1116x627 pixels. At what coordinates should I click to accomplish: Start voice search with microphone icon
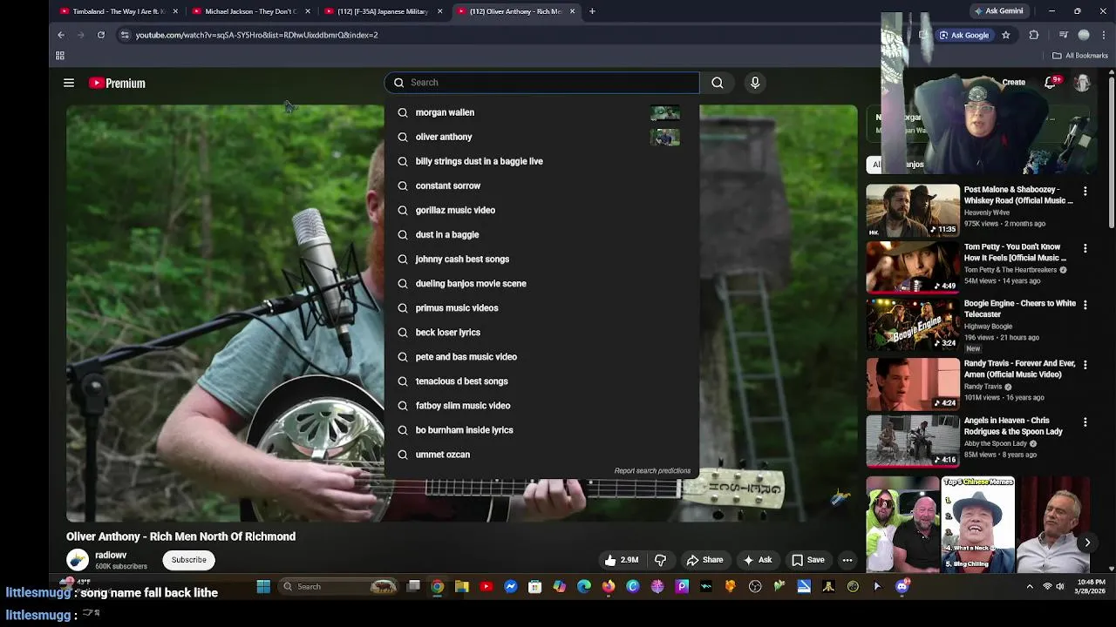pyautogui.click(x=755, y=83)
